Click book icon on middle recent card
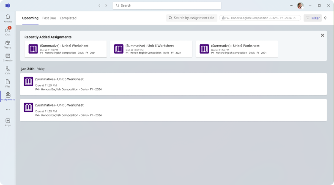Screen dimensions: 334x185 pyautogui.click(x=119, y=49)
